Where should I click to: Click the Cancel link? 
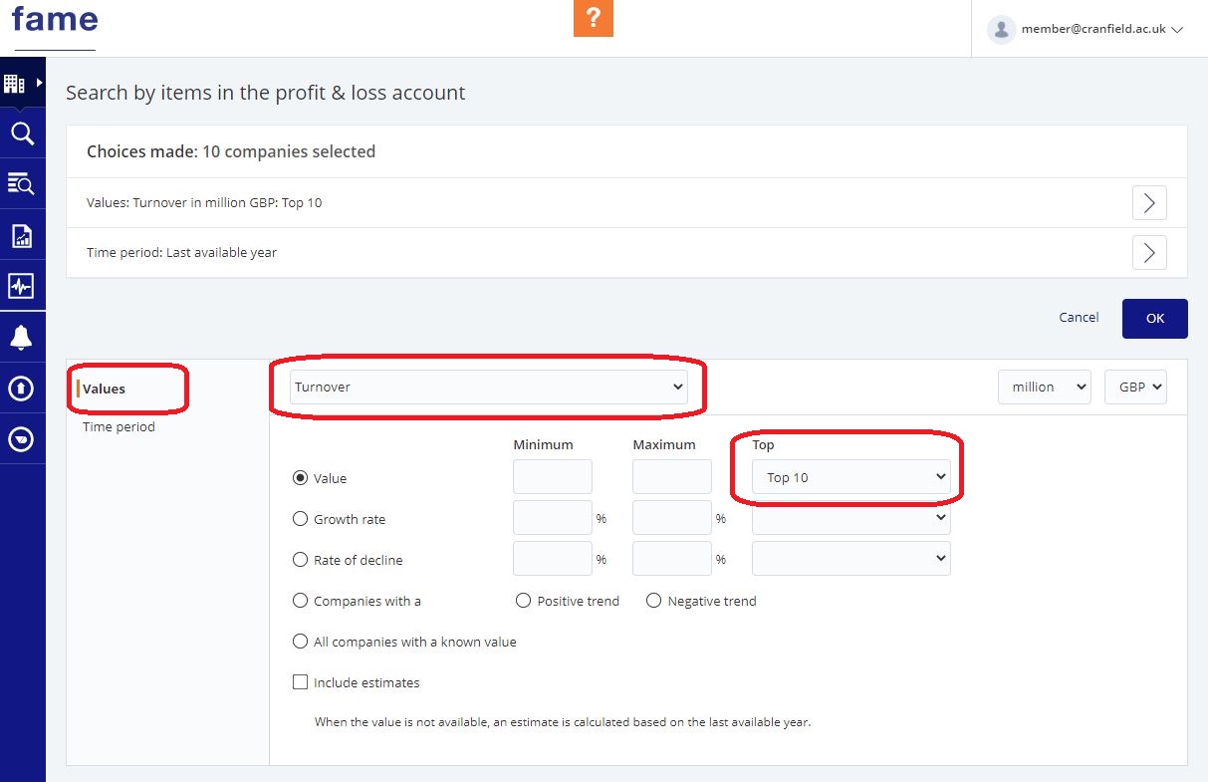(x=1079, y=318)
